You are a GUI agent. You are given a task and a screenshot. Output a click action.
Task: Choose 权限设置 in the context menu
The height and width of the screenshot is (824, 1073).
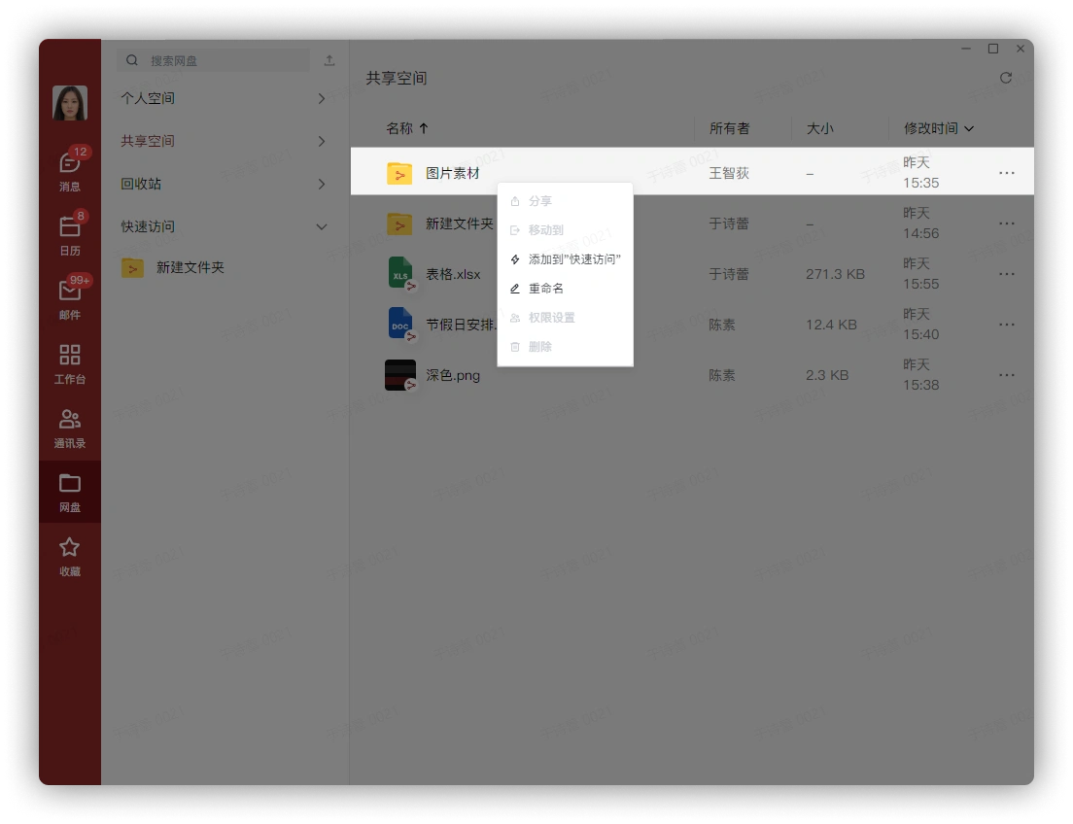coord(566,318)
